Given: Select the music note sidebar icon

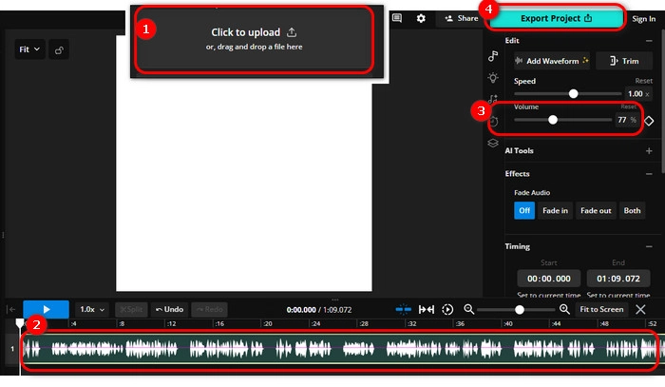Looking at the screenshot, I should pyautogui.click(x=493, y=55).
